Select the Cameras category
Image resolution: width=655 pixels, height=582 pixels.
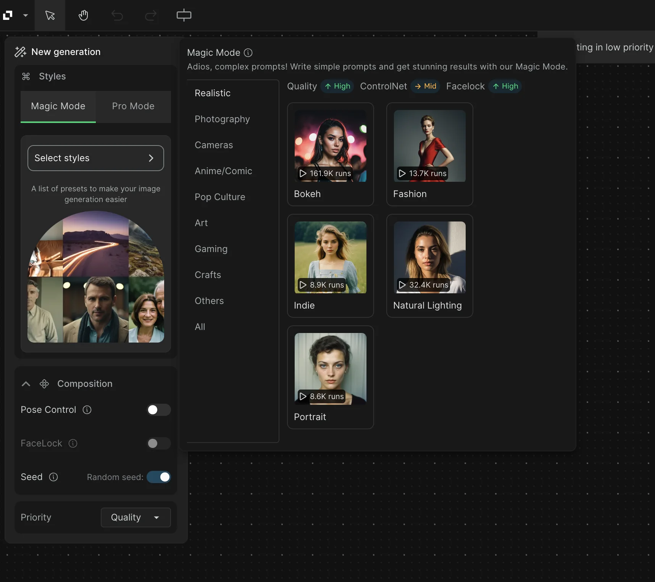214,145
